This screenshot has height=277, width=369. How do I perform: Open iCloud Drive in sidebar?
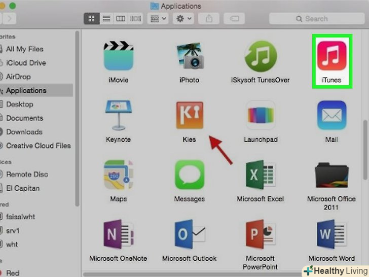tap(26, 63)
